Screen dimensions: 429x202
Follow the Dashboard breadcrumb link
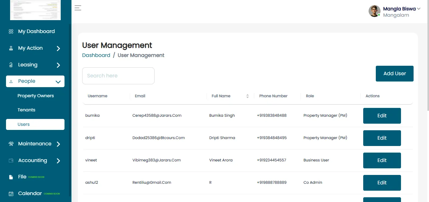96,55
